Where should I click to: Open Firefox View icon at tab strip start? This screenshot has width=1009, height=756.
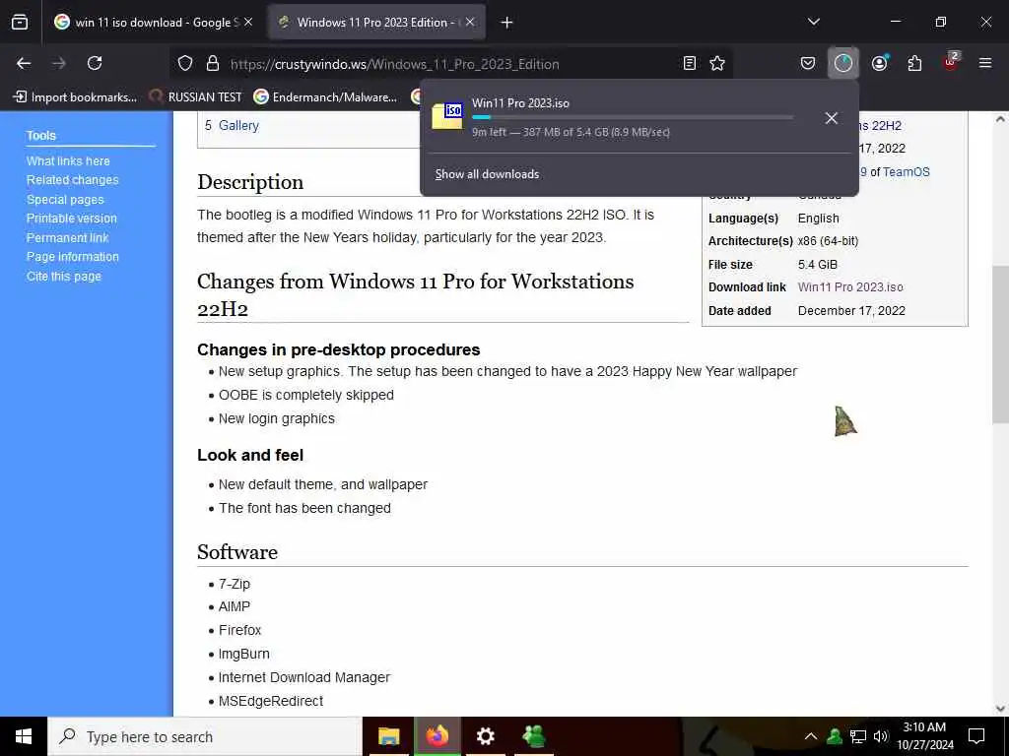(x=20, y=23)
